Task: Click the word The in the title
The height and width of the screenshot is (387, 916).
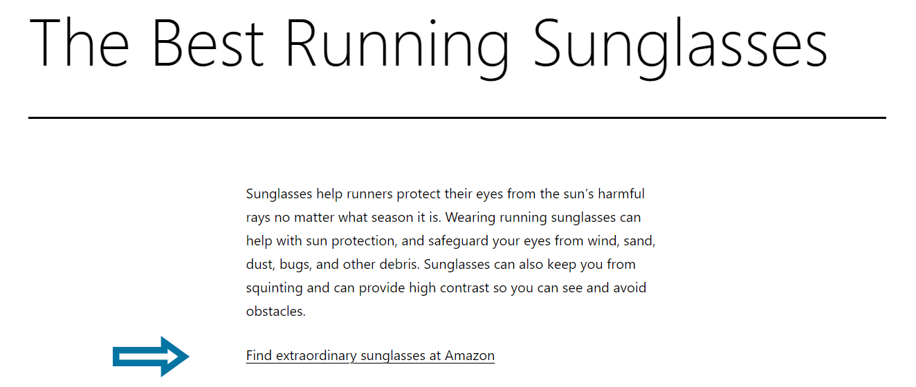Action: [80, 41]
